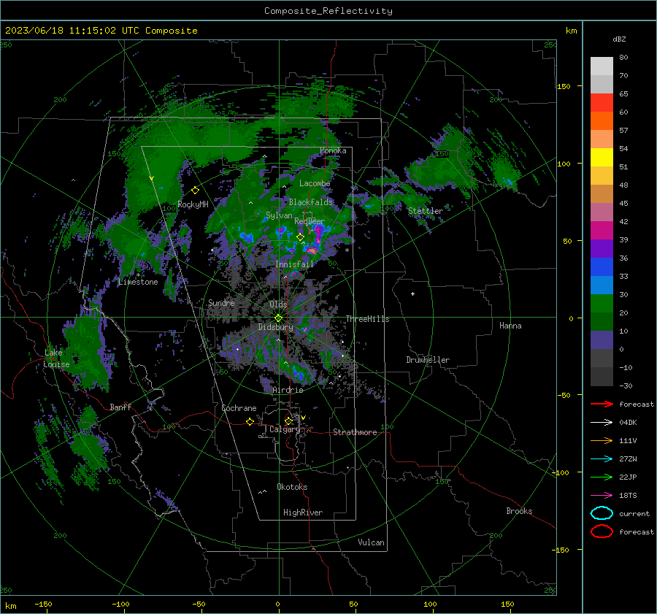The width and height of the screenshot is (657, 614).
Task: Click the Innisfail city label
Action: tap(294, 264)
